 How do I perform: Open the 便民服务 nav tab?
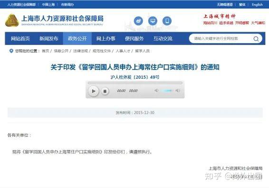click(134, 39)
